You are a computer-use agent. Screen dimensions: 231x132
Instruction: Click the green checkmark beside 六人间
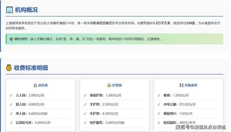pos(11,96)
